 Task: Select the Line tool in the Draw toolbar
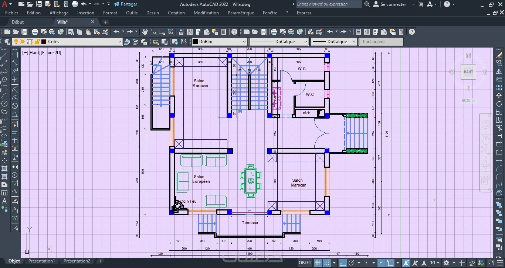click(x=4, y=55)
